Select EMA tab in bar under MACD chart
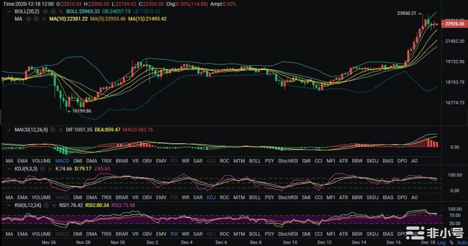This screenshot has height=246, width=468. coord(22,161)
